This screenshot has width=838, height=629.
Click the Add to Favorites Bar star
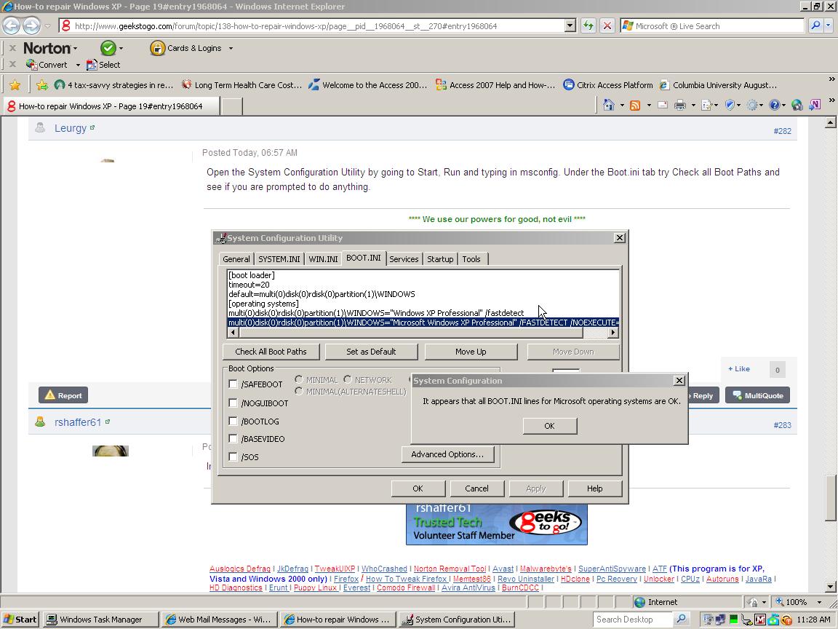click(42, 85)
